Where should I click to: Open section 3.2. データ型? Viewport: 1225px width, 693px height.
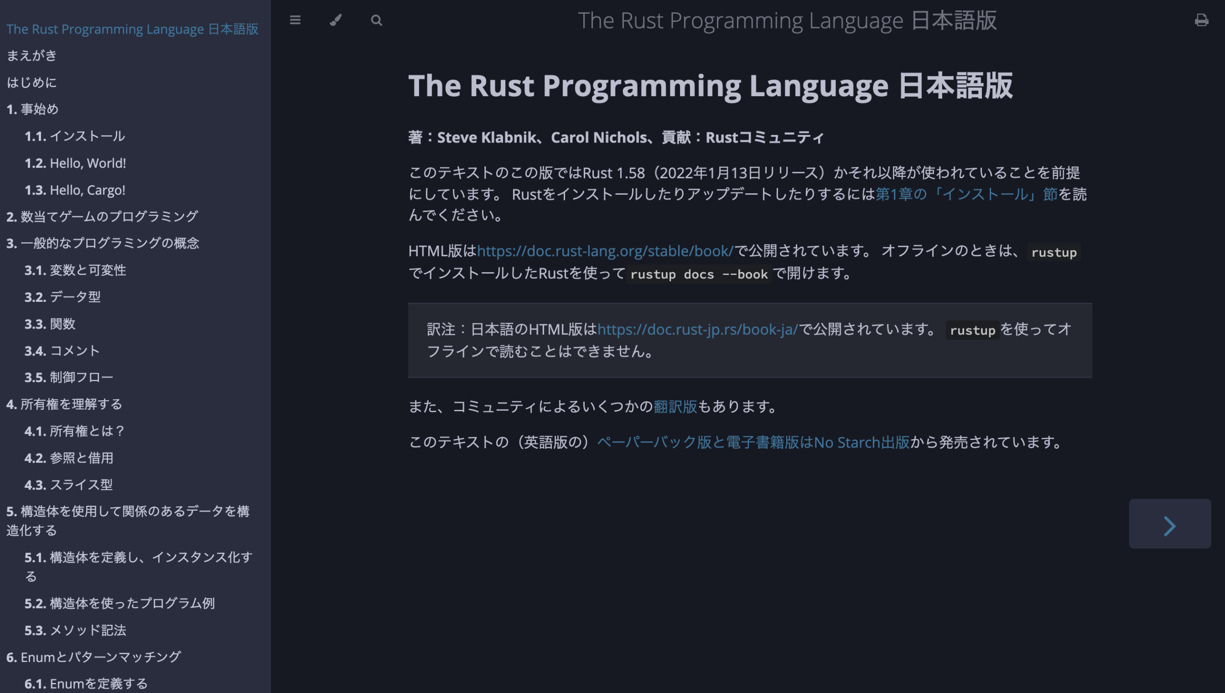(62, 297)
